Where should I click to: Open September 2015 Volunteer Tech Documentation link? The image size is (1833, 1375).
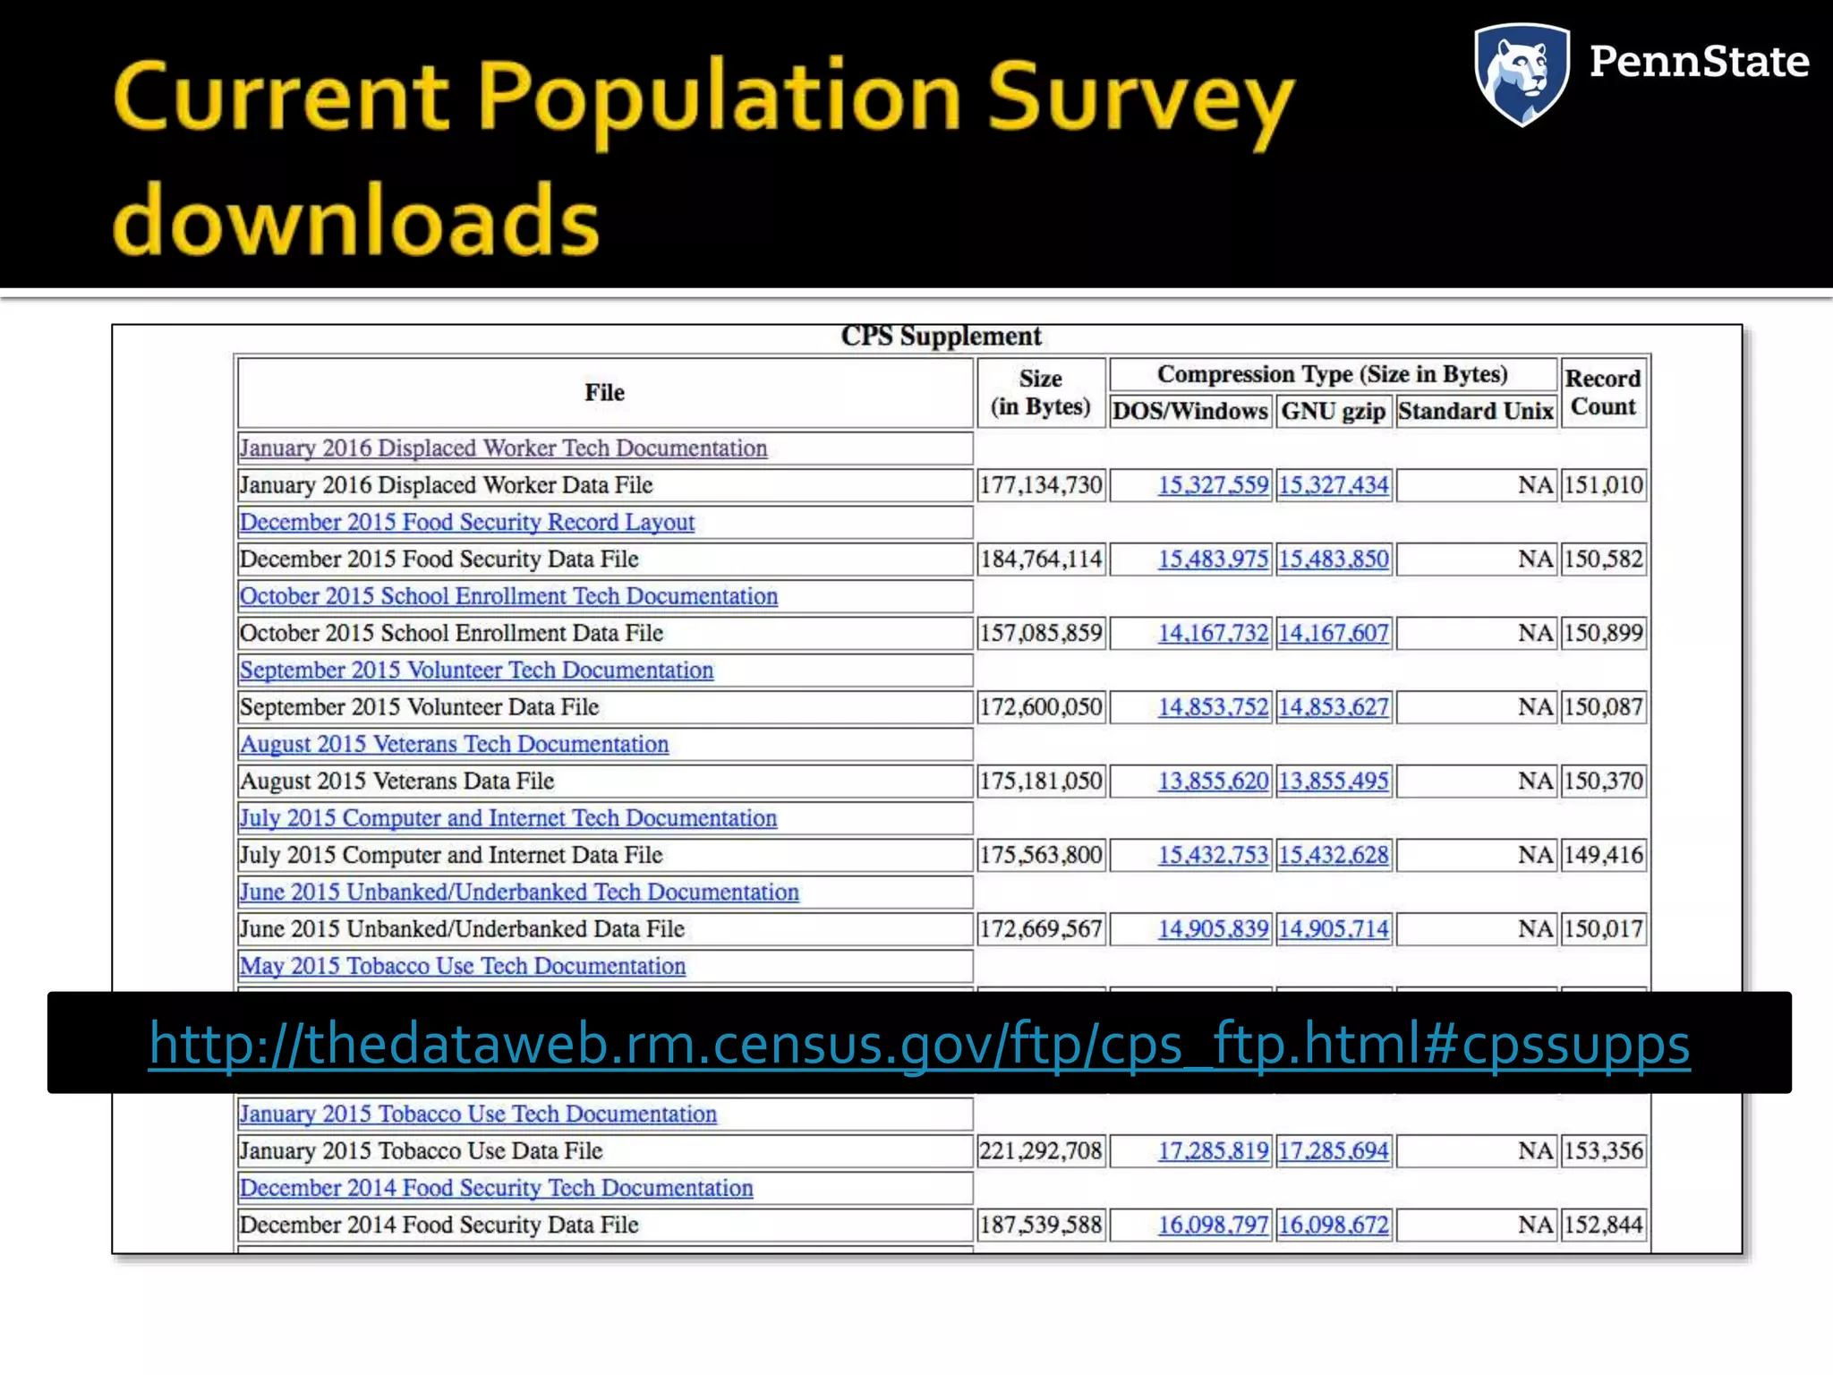[x=476, y=670]
